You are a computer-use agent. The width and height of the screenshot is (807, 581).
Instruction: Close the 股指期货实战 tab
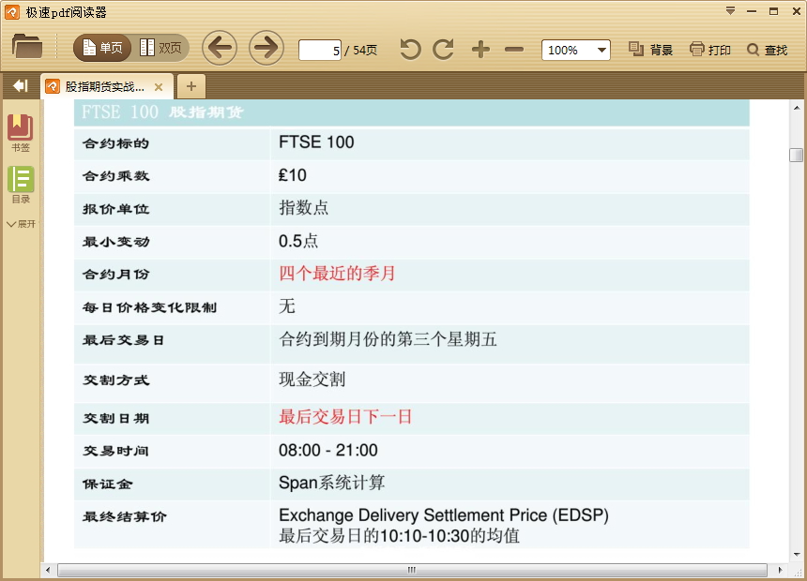point(159,87)
